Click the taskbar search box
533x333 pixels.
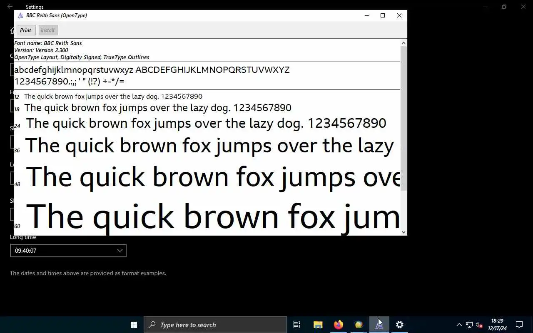(x=215, y=325)
